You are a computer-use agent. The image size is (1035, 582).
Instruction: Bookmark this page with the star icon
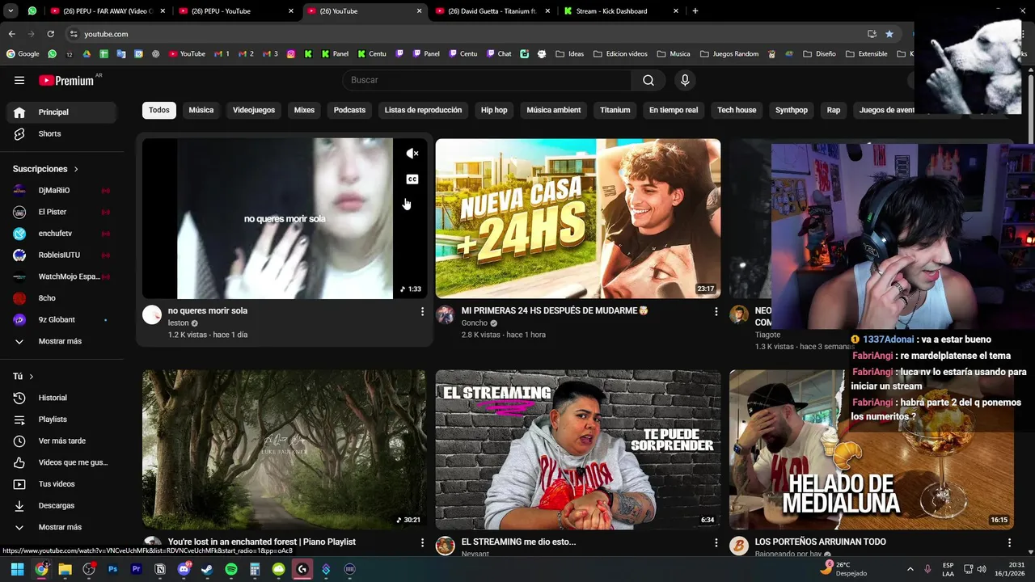click(x=889, y=34)
